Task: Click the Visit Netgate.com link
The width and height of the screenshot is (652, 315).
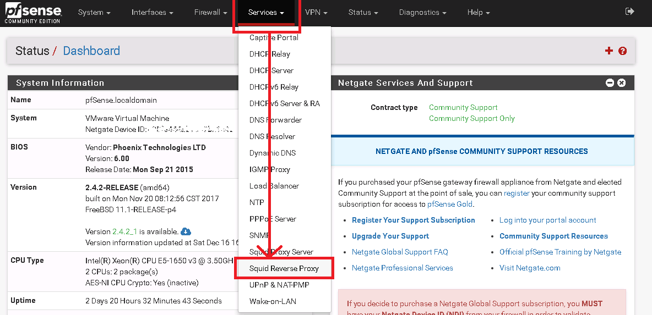Action: [x=530, y=268]
